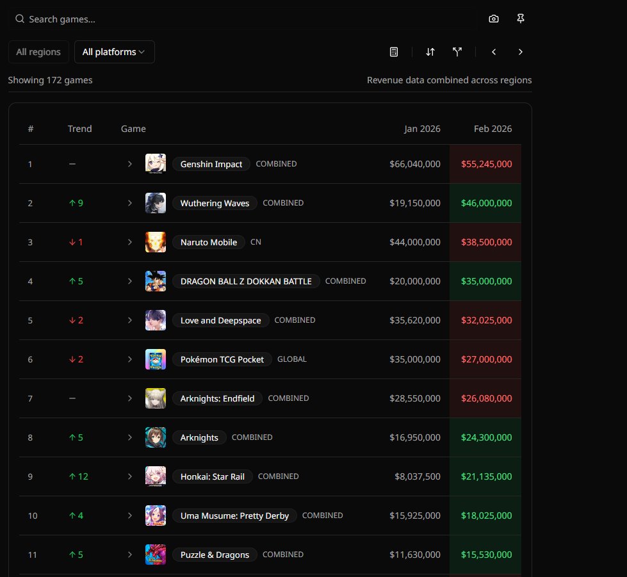Image resolution: width=627 pixels, height=577 pixels.
Task: Click Love and Deepspace game icon
Action: 156,320
